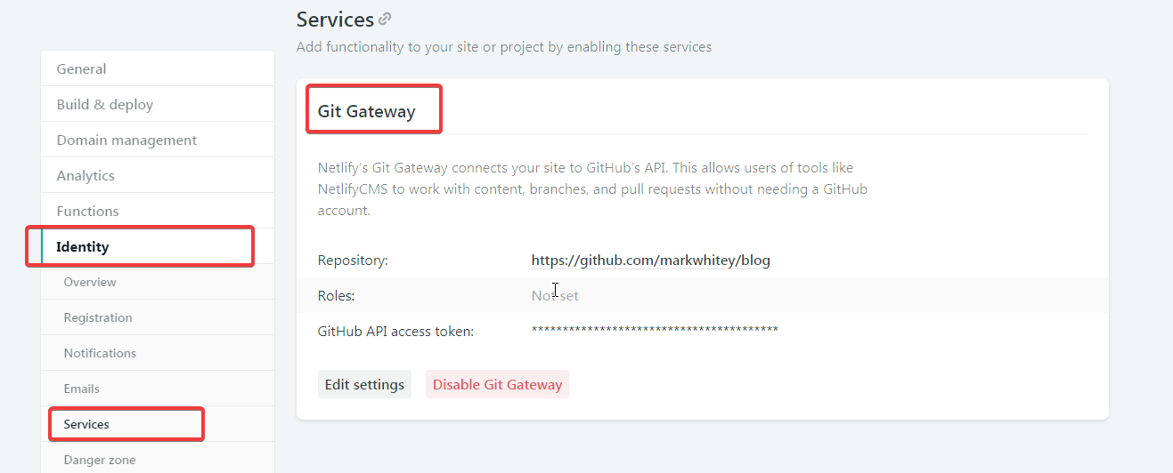This screenshot has height=473, width=1173.
Task: Click the Git Gateway card heading
Action: coord(367,111)
